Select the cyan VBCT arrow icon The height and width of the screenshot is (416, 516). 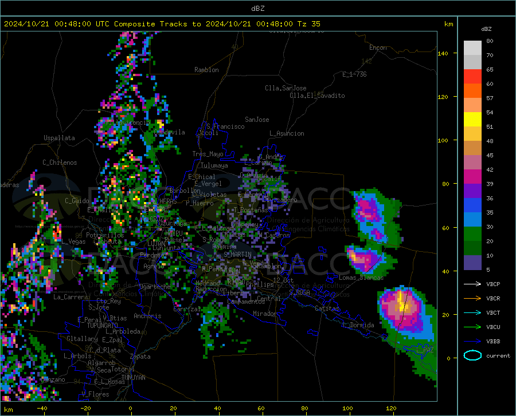pos(472,312)
